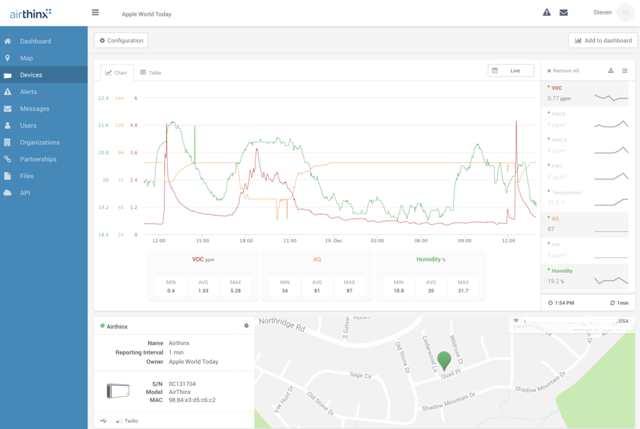640x429 pixels.
Task: Click the API cloud icon
Action: [7, 193]
